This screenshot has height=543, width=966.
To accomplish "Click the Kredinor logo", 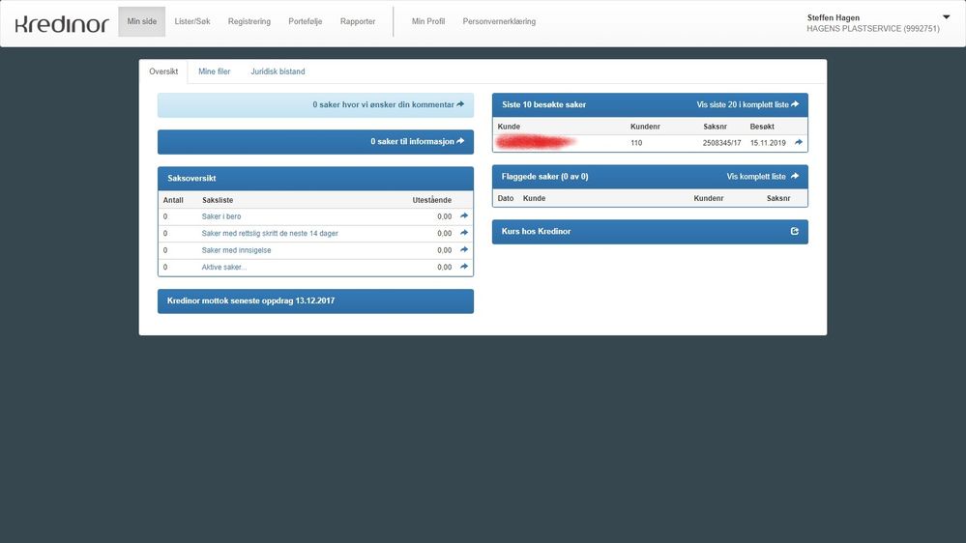I will tap(62, 23).
